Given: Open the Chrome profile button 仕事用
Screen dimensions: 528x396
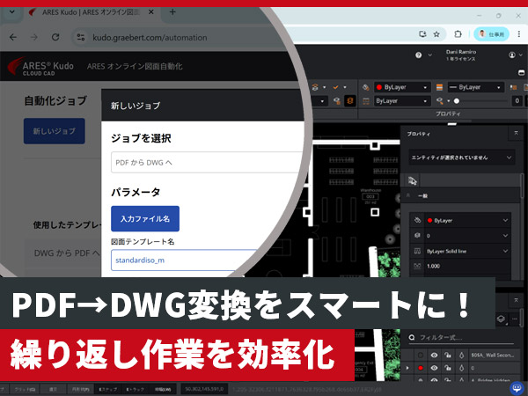Looking at the screenshot, I should click(x=492, y=34).
